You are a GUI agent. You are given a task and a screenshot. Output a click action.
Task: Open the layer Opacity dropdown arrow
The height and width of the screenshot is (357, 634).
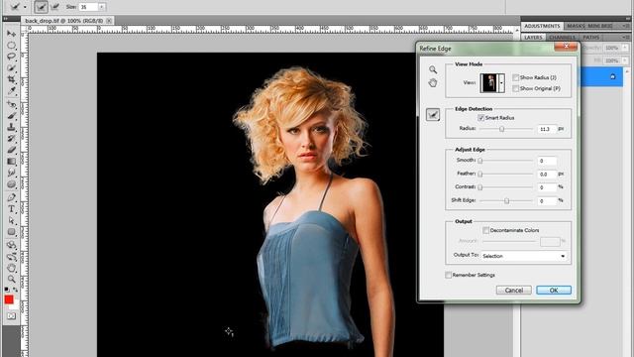coord(625,48)
